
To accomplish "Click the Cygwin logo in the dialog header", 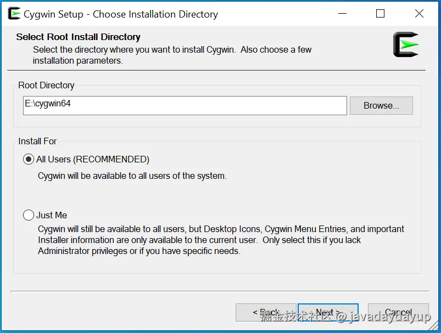I will (x=405, y=44).
